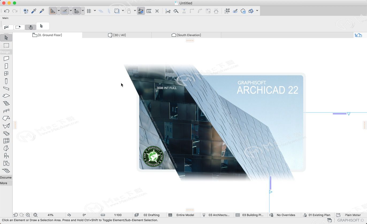Select the Wall tool

click(6, 58)
